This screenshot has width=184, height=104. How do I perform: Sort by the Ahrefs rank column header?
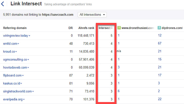[x=86, y=28]
